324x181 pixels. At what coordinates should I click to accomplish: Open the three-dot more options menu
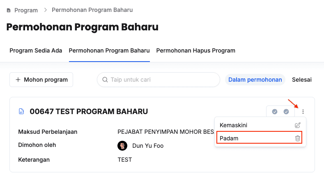[x=303, y=112]
